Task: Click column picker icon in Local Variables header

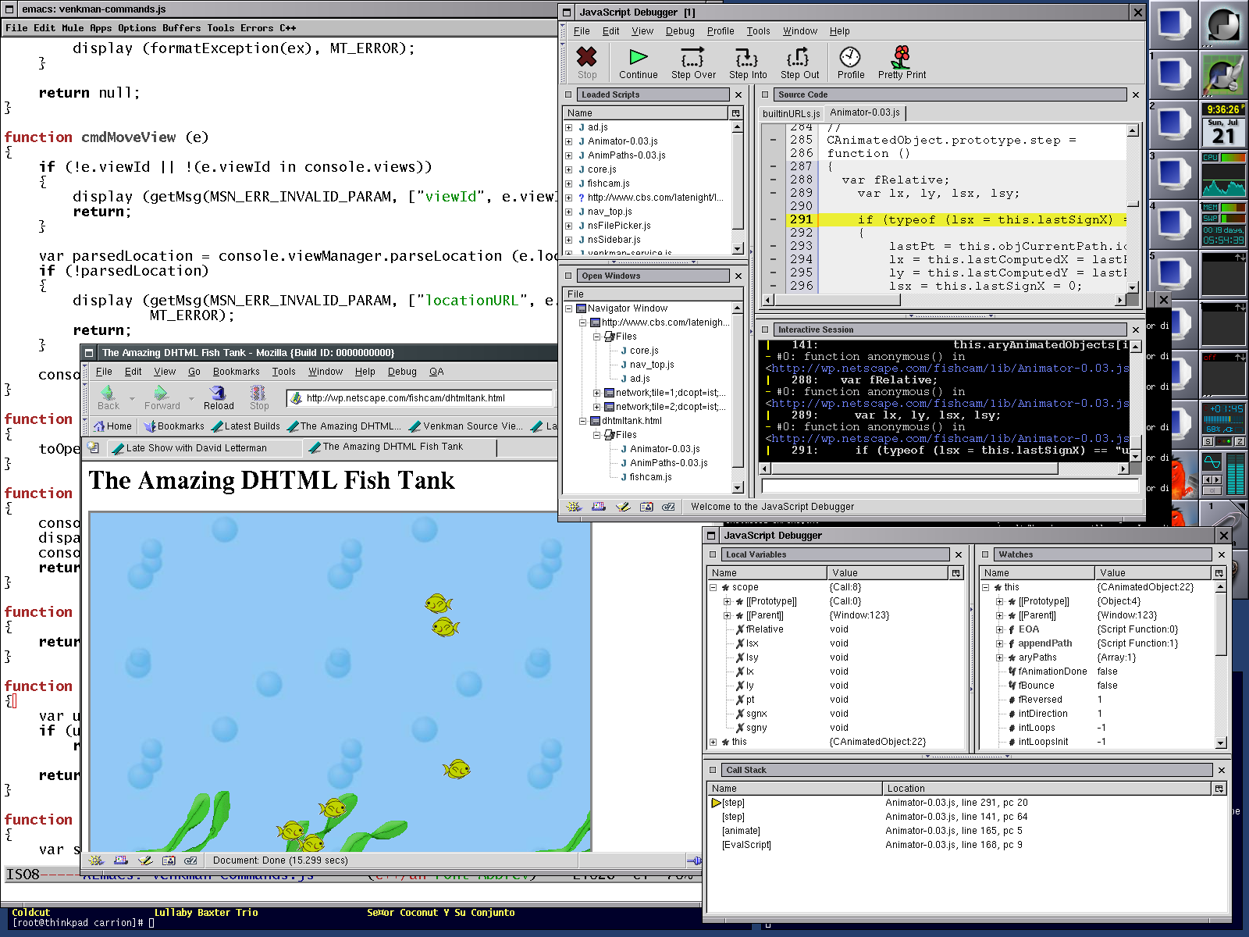Action: 955,573
